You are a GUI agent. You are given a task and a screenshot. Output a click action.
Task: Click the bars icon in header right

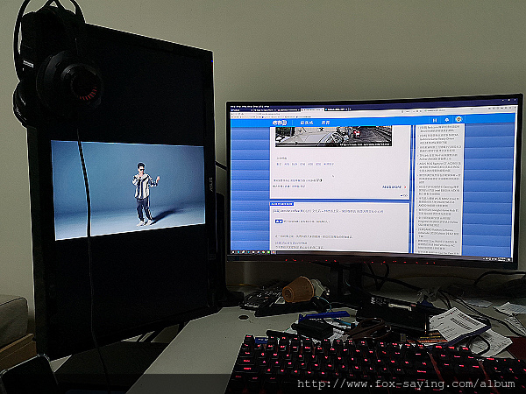click(x=435, y=120)
